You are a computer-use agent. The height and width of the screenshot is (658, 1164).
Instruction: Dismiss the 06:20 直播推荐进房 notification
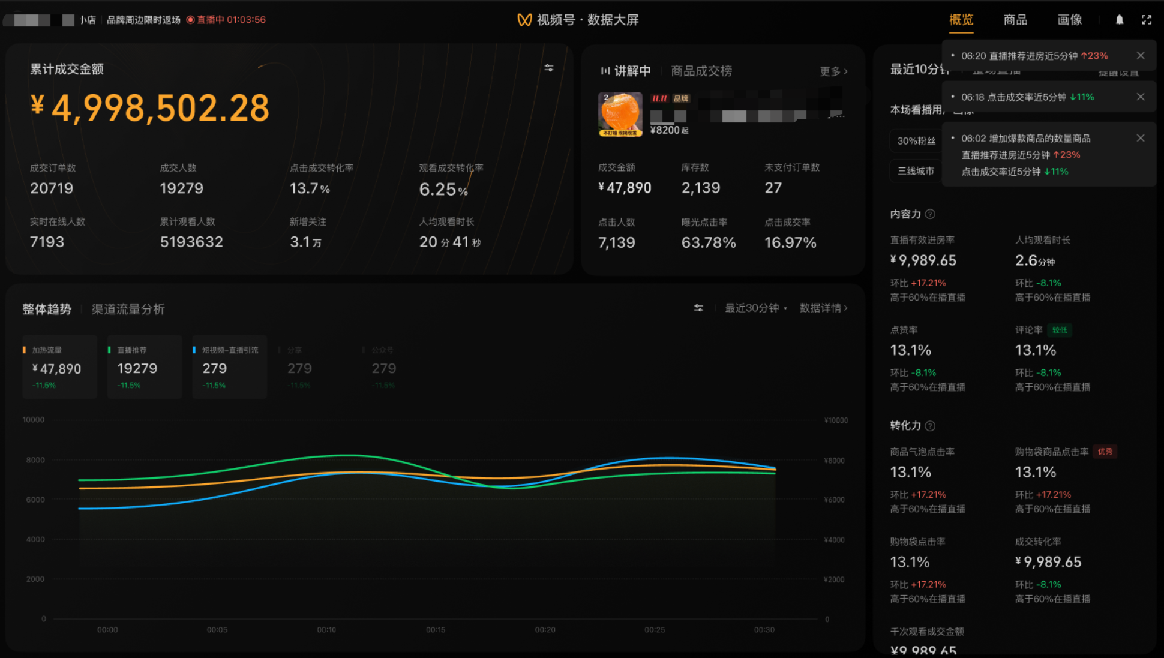[x=1140, y=55]
